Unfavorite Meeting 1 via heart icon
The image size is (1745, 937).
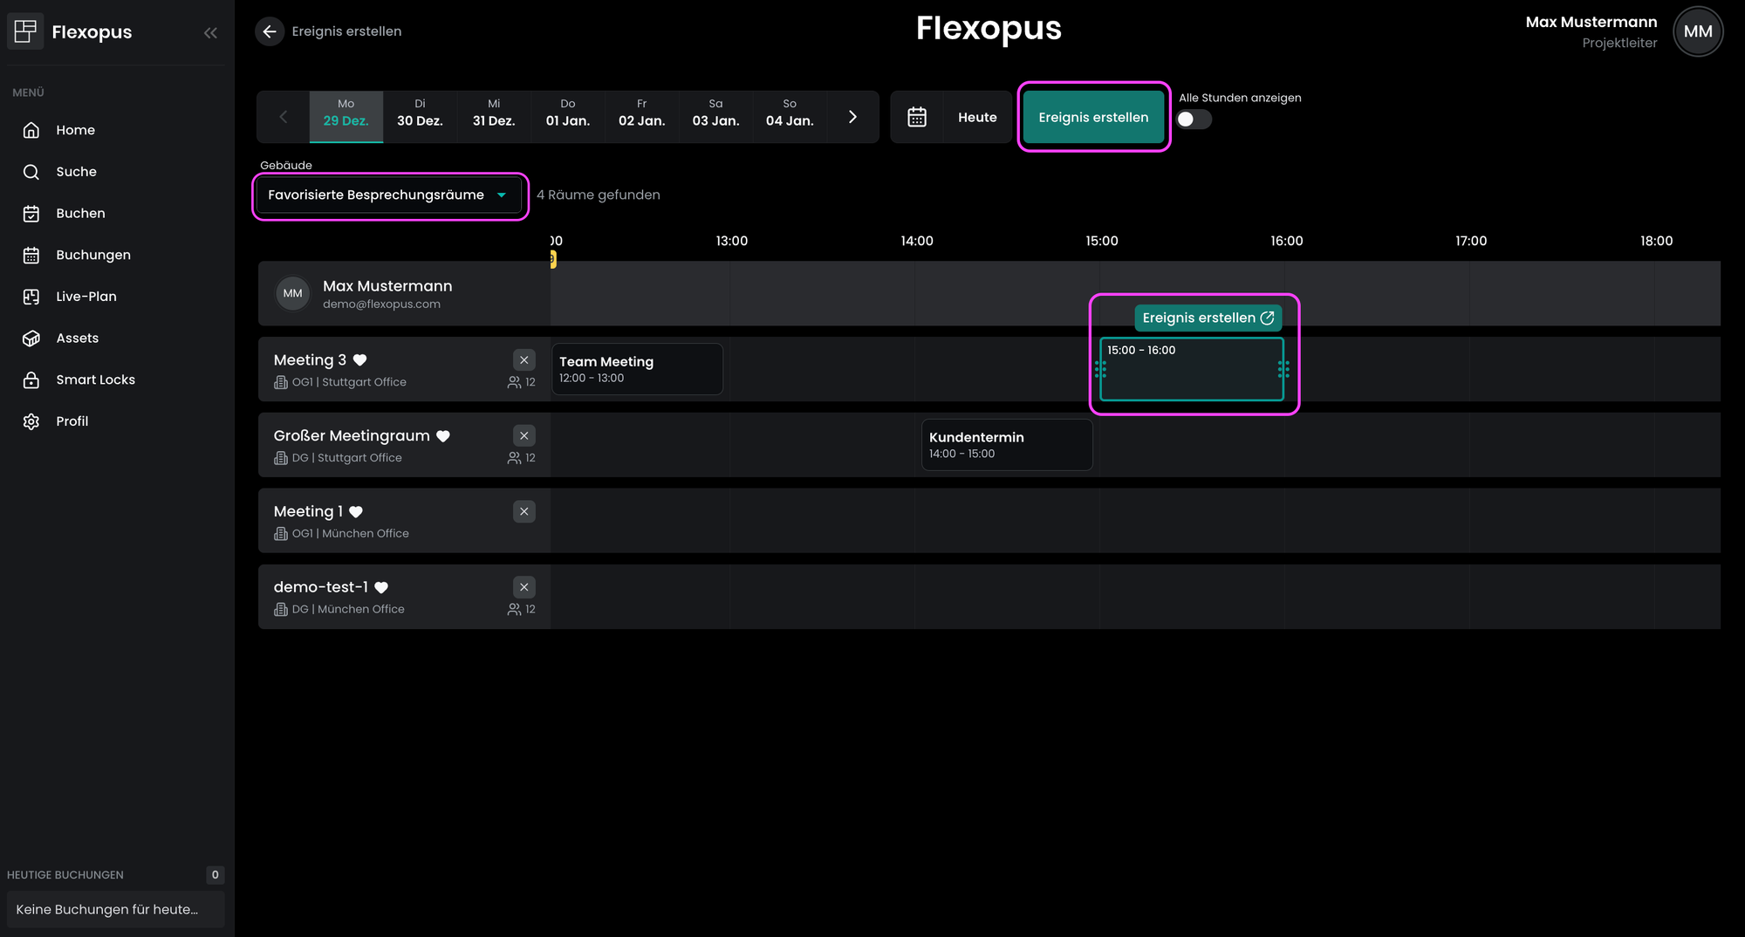coord(356,512)
